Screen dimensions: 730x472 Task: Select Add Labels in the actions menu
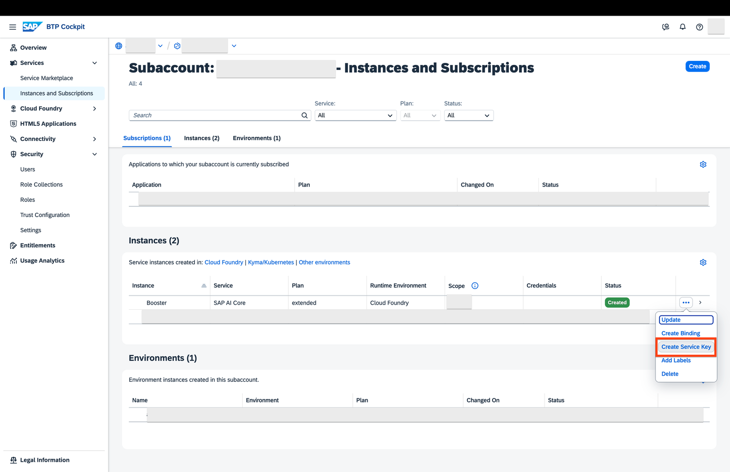[676, 360]
